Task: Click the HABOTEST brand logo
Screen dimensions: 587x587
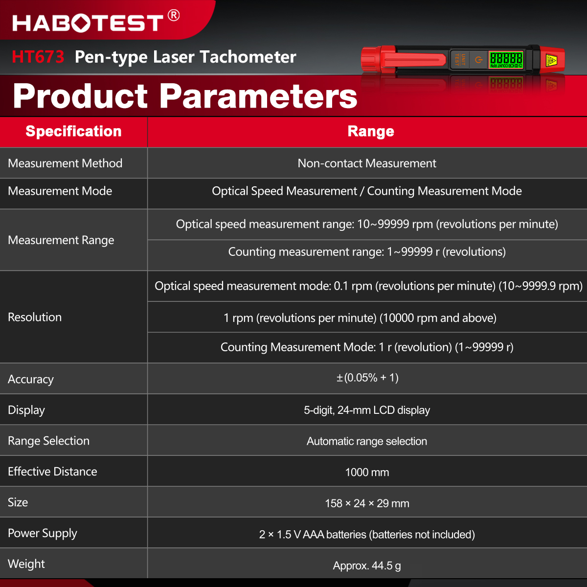Action: [96, 22]
